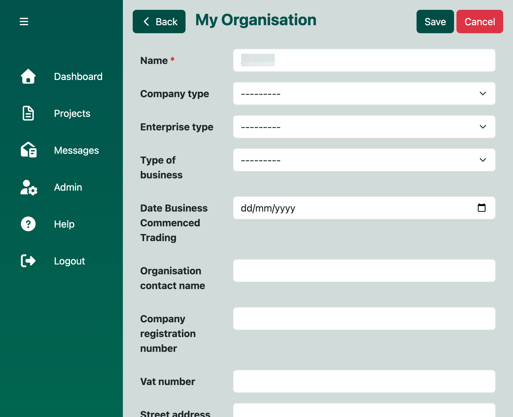Open Admin in the sidebar
Screen dimensions: 513x417
68,187
